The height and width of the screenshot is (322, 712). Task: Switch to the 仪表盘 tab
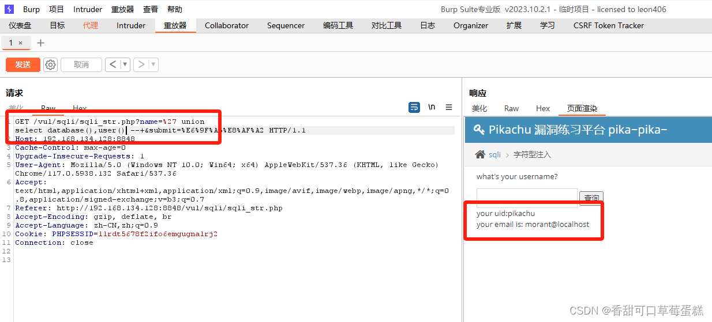20,25
